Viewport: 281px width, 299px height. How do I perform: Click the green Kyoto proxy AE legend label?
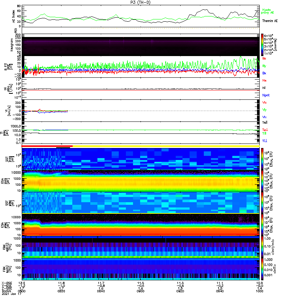coord(268,11)
